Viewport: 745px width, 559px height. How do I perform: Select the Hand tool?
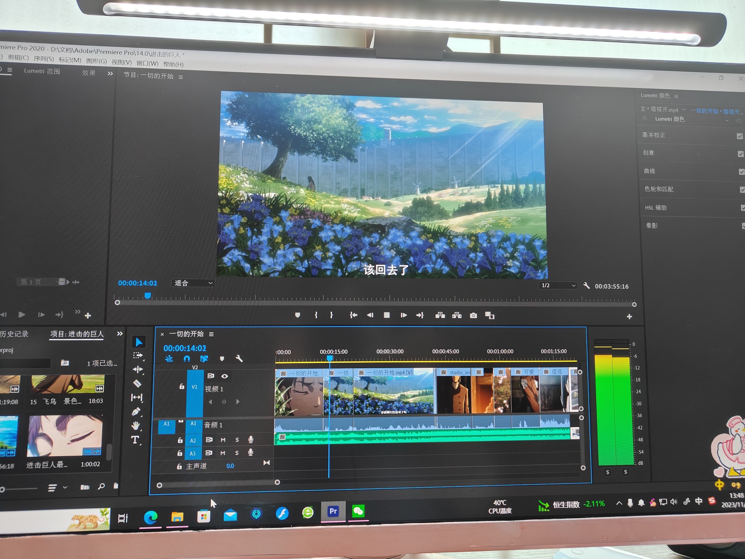(x=136, y=425)
